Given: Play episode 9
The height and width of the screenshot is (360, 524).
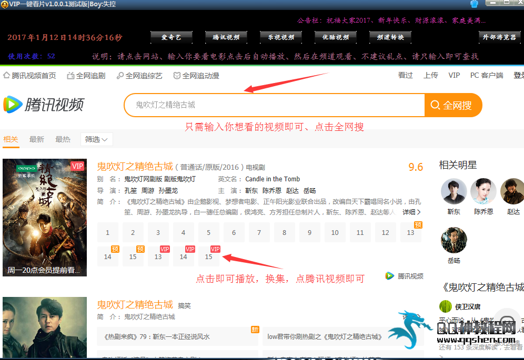Looking at the screenshot, I should pos(310,232).
